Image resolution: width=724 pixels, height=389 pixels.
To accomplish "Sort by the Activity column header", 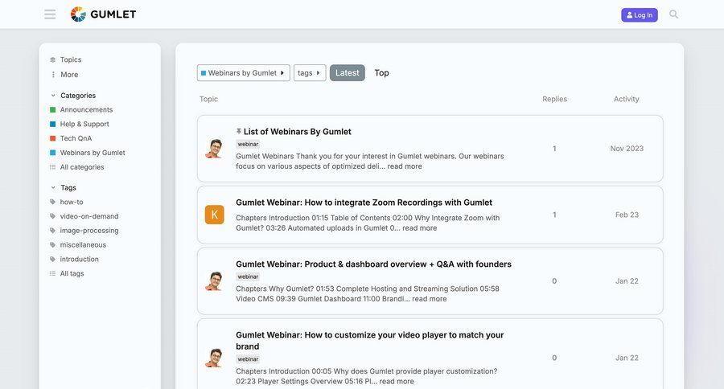I will [627, 99].
